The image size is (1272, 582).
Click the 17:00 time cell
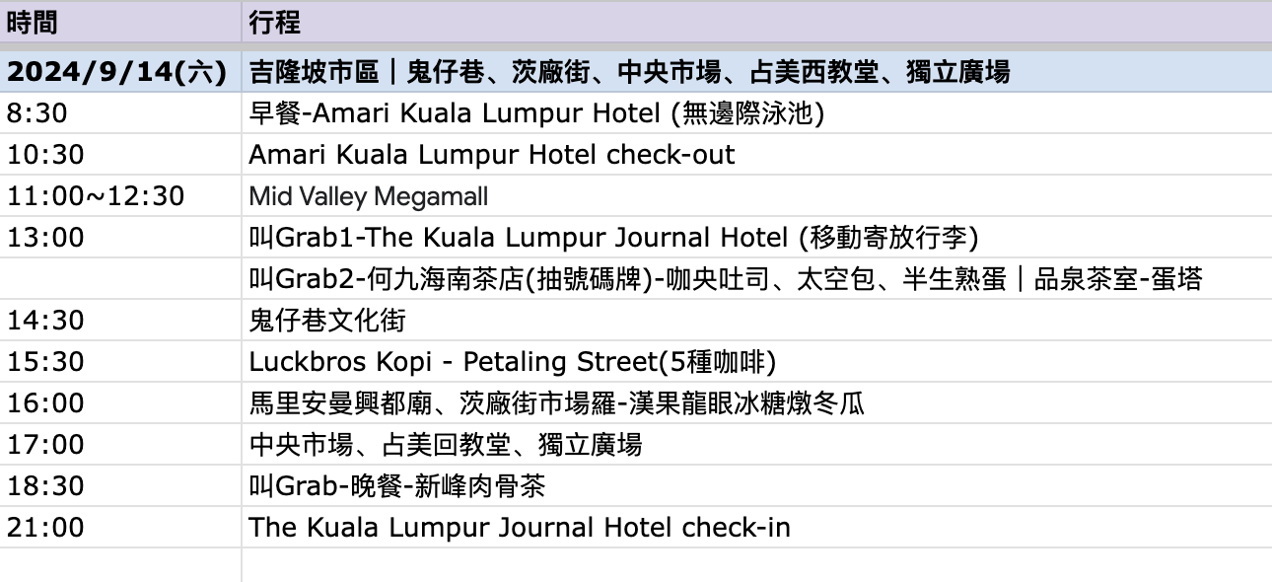pyautogui.click(x=120, y=445)
